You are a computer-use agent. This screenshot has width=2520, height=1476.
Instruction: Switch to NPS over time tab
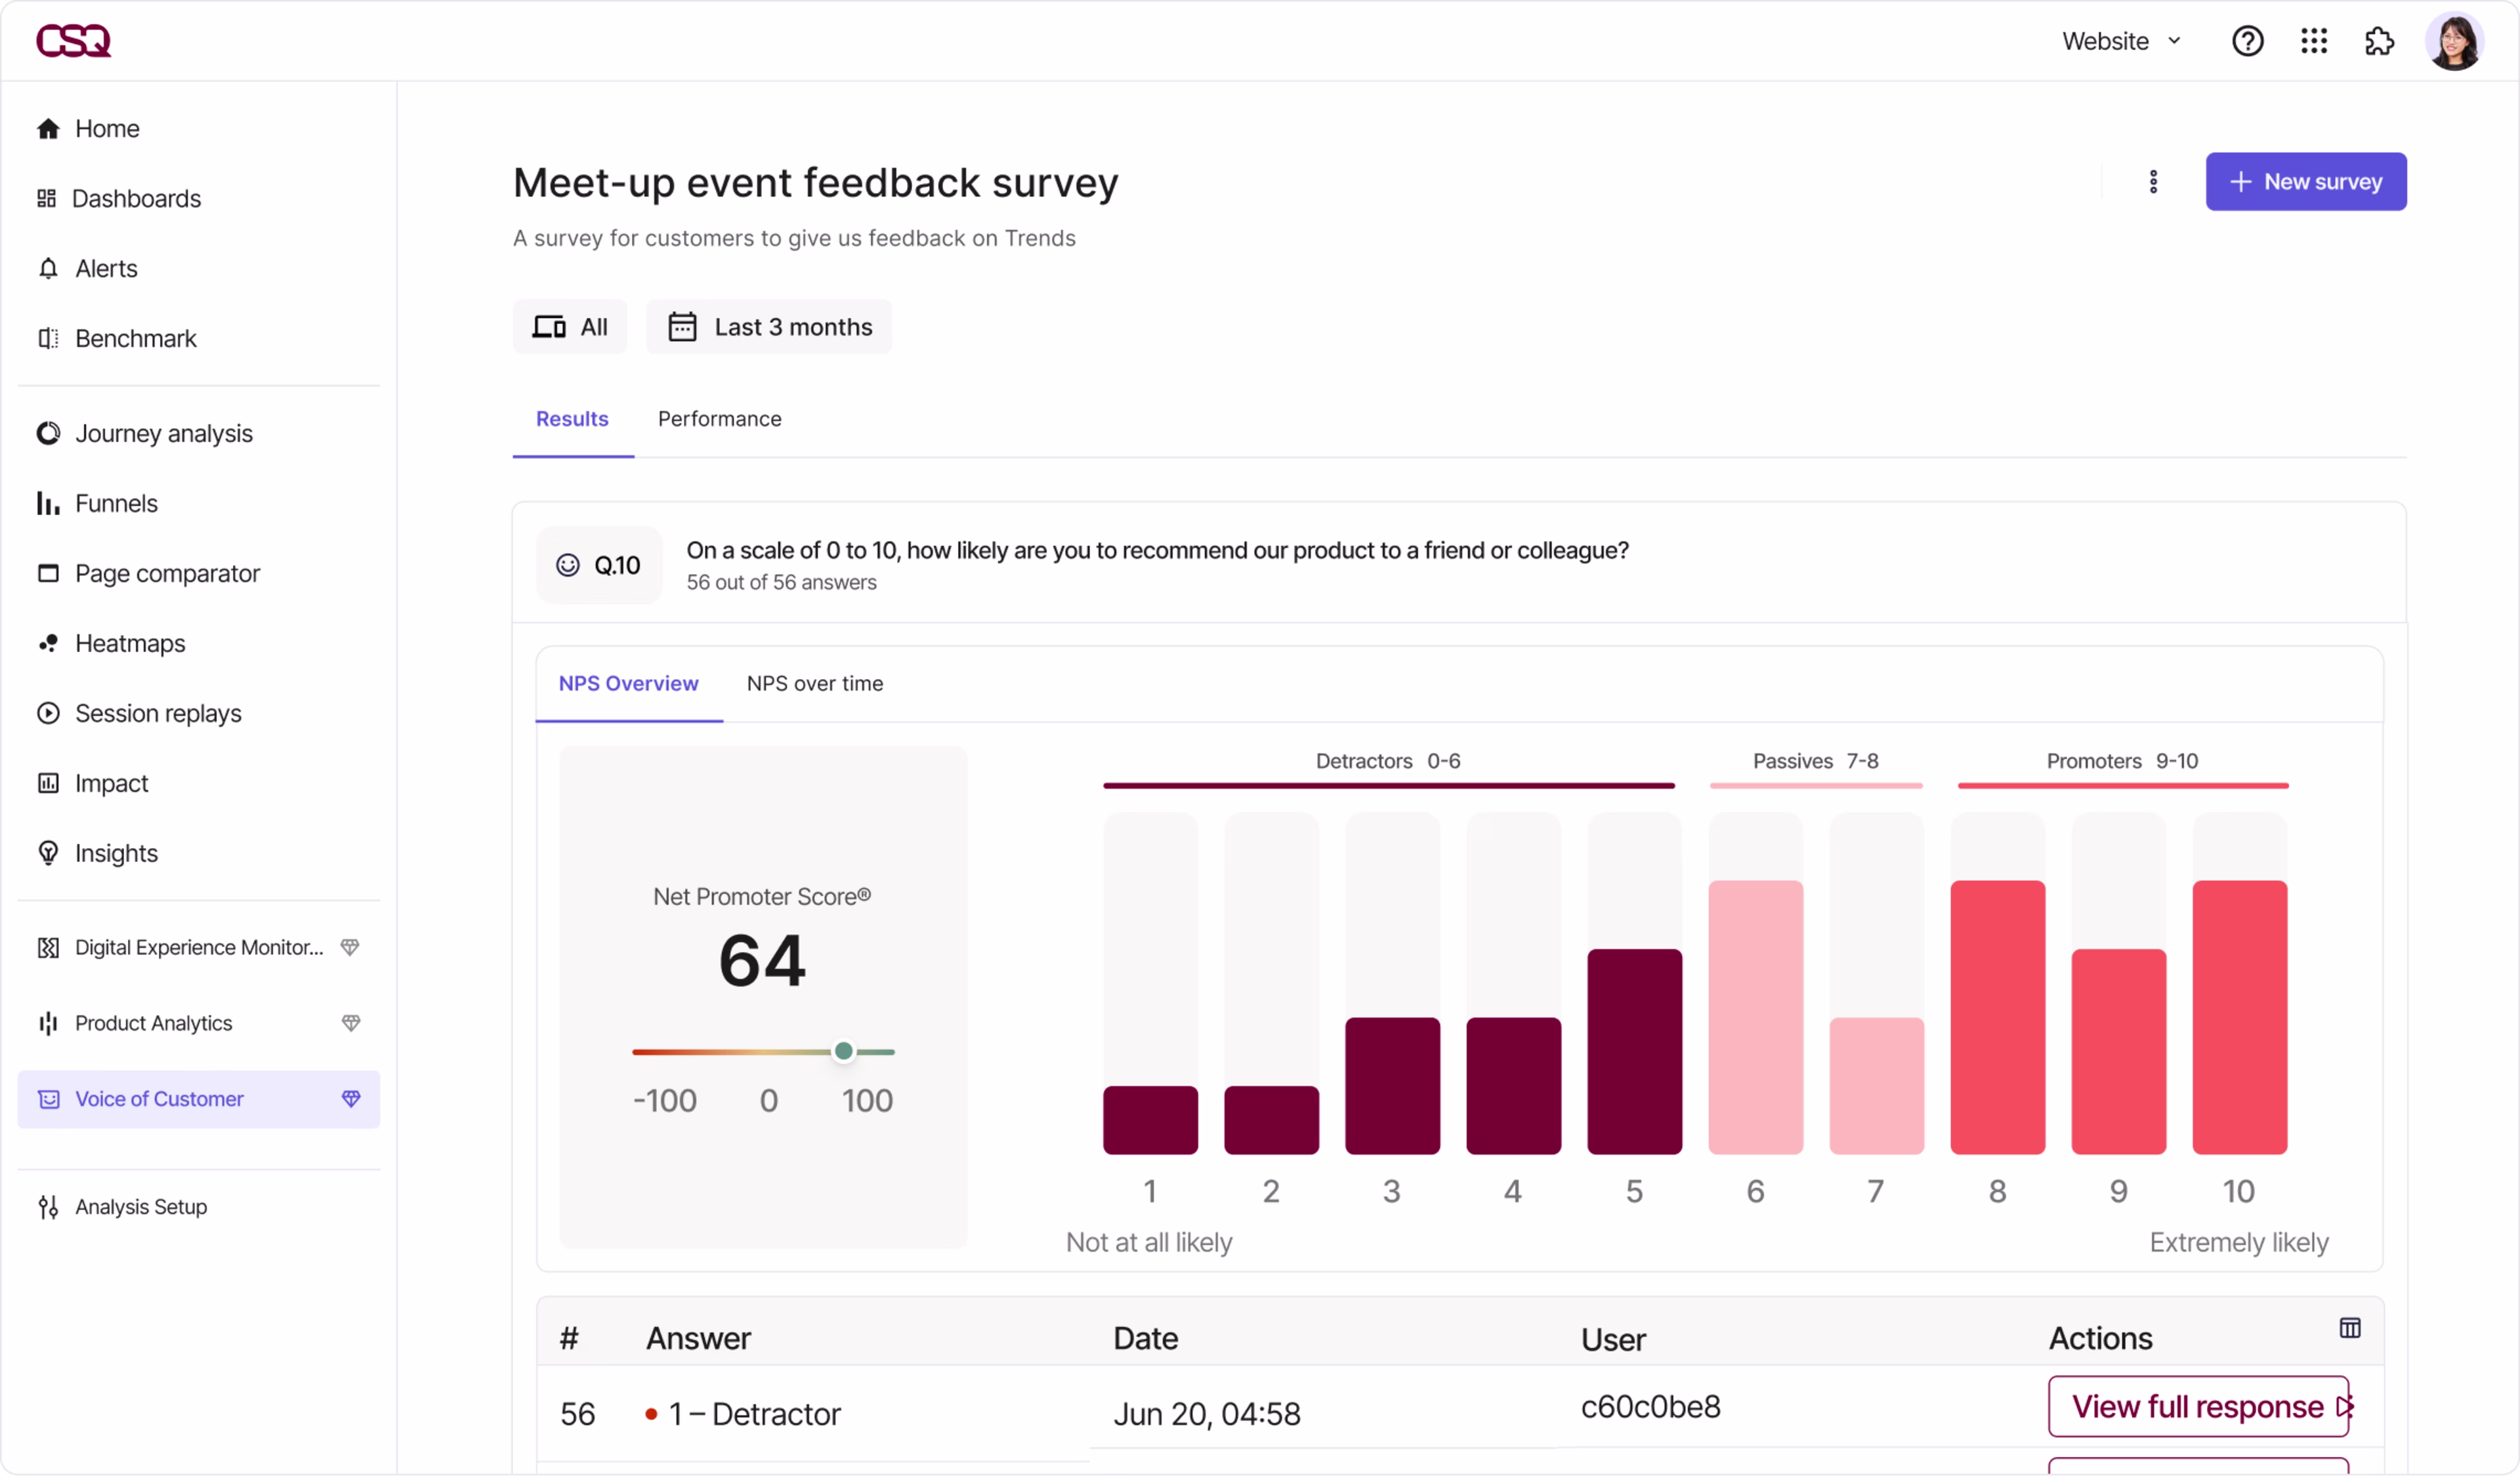click(814, 684)
